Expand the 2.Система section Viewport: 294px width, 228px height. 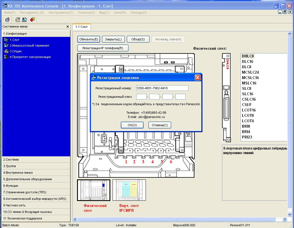(36, 159)
